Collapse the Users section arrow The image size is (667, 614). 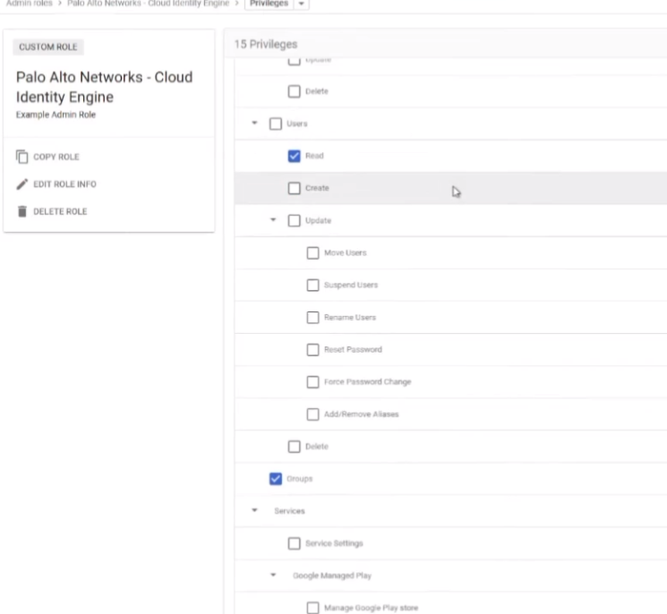(x=254, y=124)
